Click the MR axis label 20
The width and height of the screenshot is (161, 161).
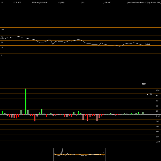[x=157, y=111]
